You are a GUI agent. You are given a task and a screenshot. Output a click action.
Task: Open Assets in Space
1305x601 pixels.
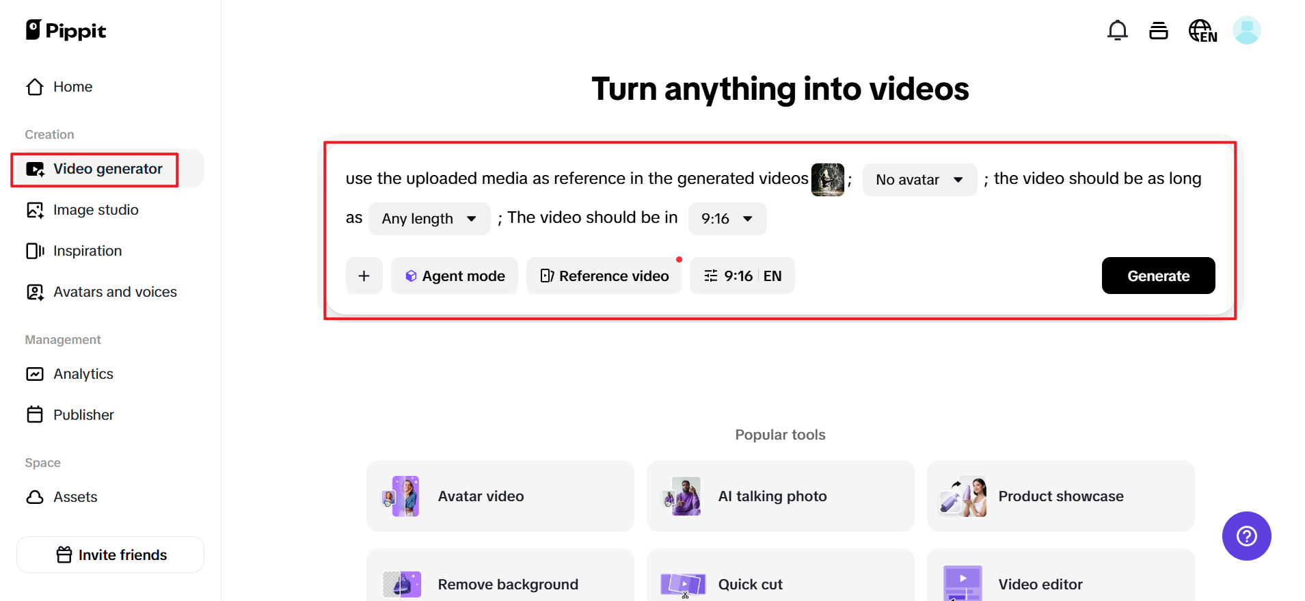pyautogui.click(x=110, y=497)
